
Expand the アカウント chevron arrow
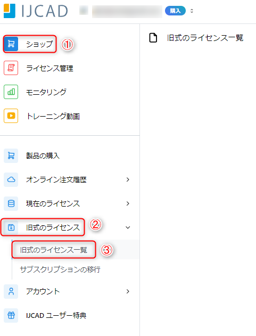[x=128, y=291]
